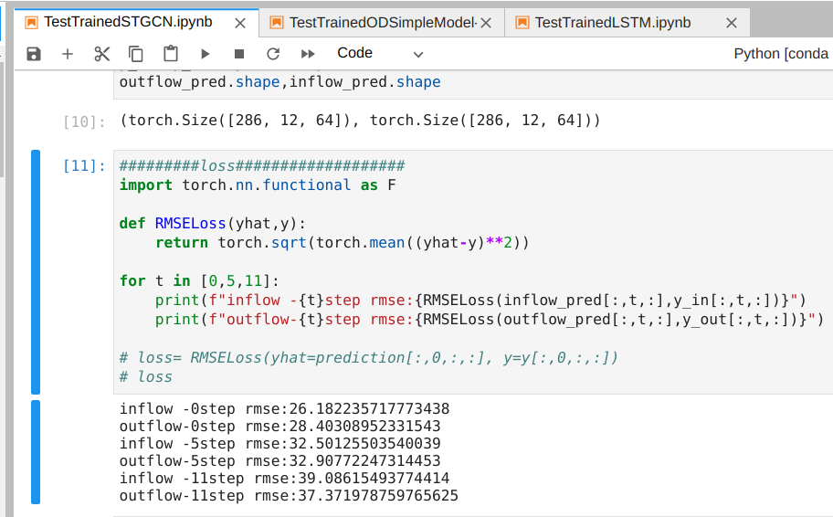This screenshot has height=517, width=833.
Task: Run the selected cell with play icon
Action: [205, 54]
